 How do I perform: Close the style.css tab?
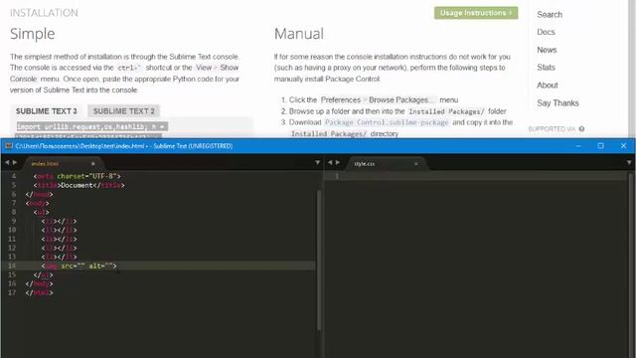pyautogui.click(x=415, y=163)
